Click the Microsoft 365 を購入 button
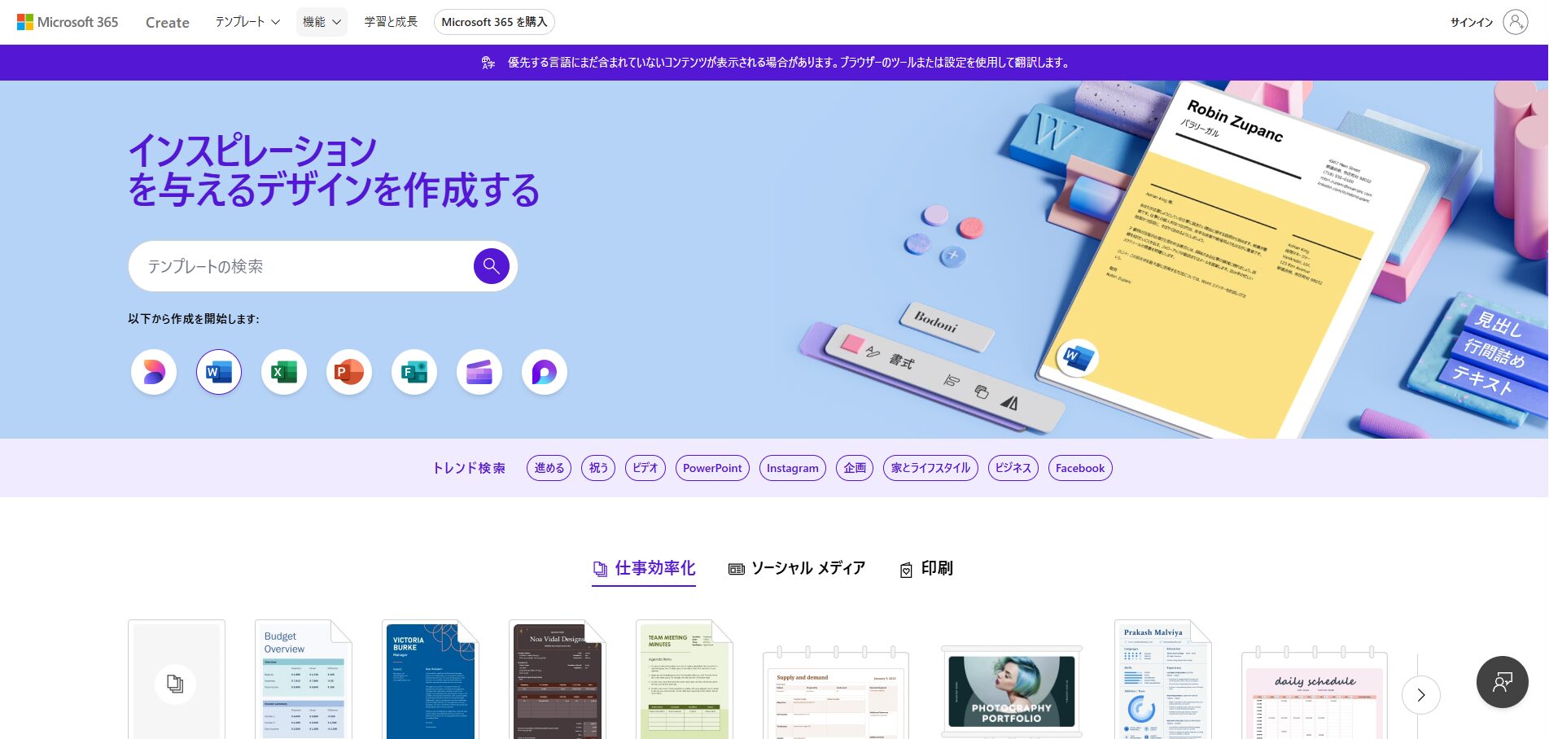The height and width of the screenshot is (739, 1549). (x=494, y=22)
